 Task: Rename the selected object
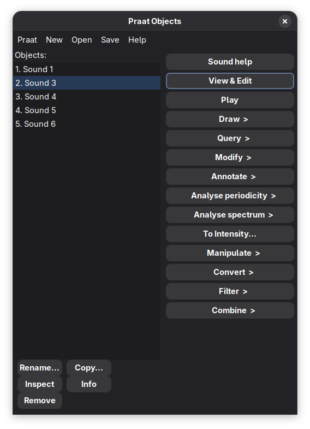coord(40,368)
